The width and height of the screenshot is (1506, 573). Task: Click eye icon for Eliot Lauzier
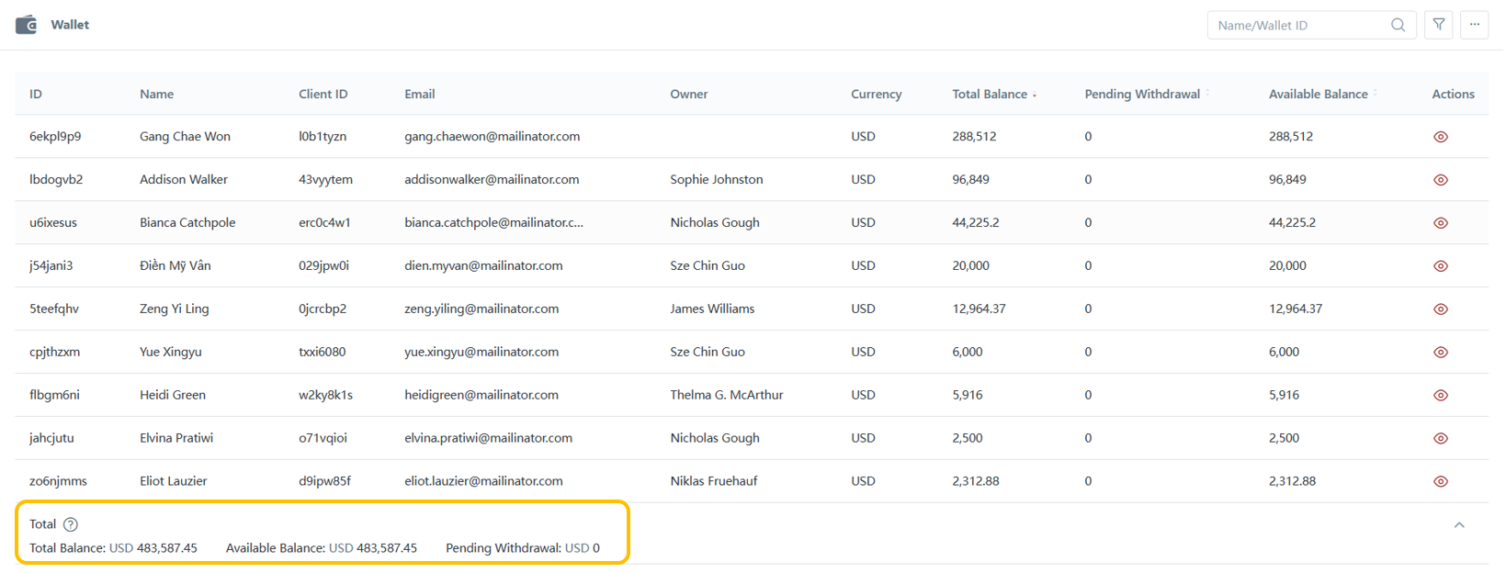point(1441,482)
